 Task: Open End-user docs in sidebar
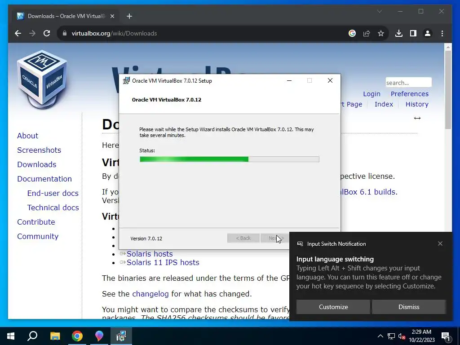[x=53, y=193]
